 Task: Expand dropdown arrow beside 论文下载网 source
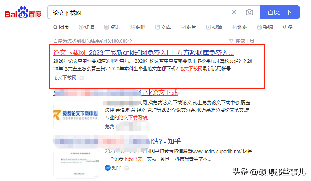(82, 78)
